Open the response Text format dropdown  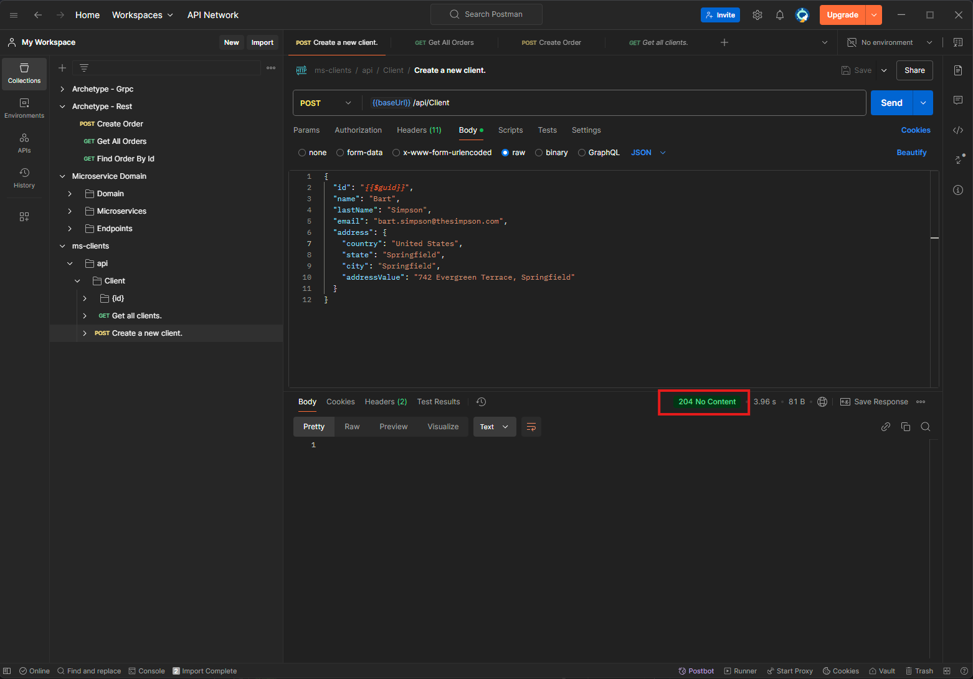point(495,427)
